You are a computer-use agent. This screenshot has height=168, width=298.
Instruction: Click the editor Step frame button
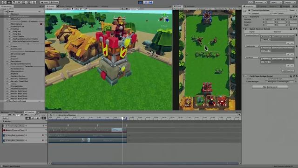(x=150, y=2)
